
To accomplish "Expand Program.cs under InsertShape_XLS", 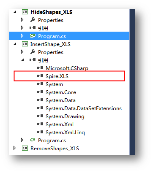I will point(22,140).
